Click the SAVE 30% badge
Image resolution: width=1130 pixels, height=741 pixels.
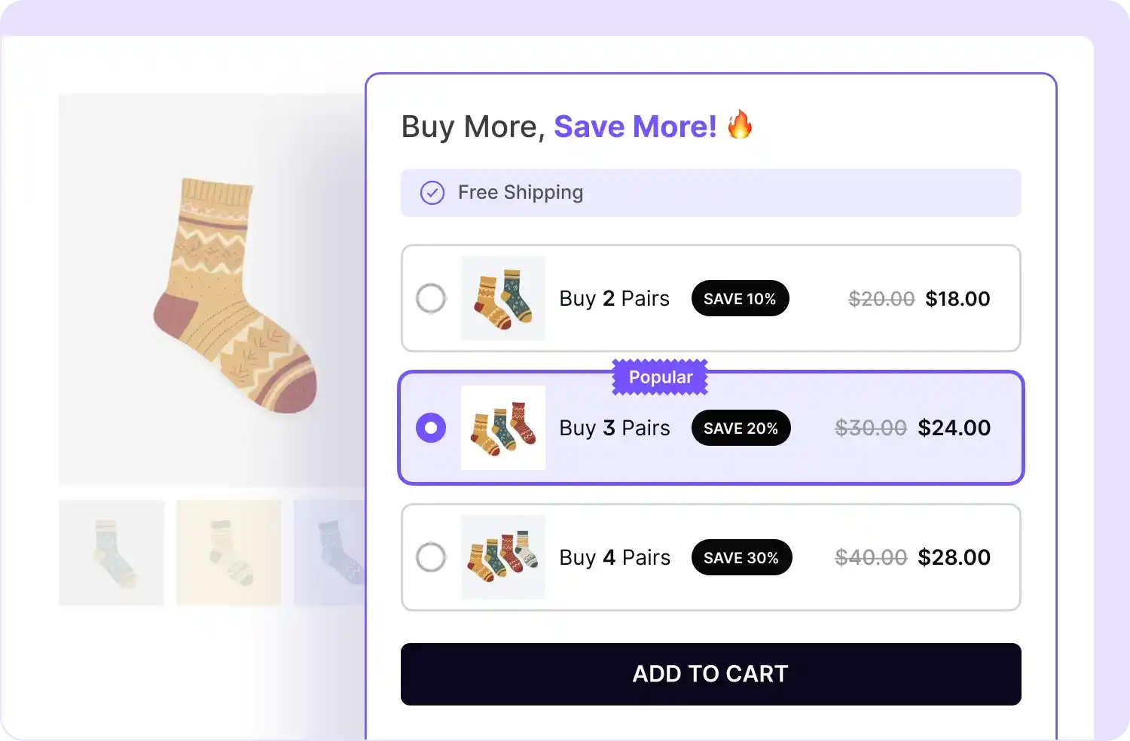pyautogui.click(x=741, y=557)
